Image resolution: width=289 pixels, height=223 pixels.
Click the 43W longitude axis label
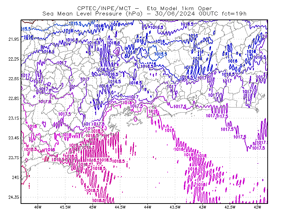(202, 207)
